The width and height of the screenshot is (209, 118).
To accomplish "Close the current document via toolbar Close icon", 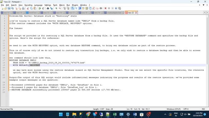I will (x=16, y=8).
